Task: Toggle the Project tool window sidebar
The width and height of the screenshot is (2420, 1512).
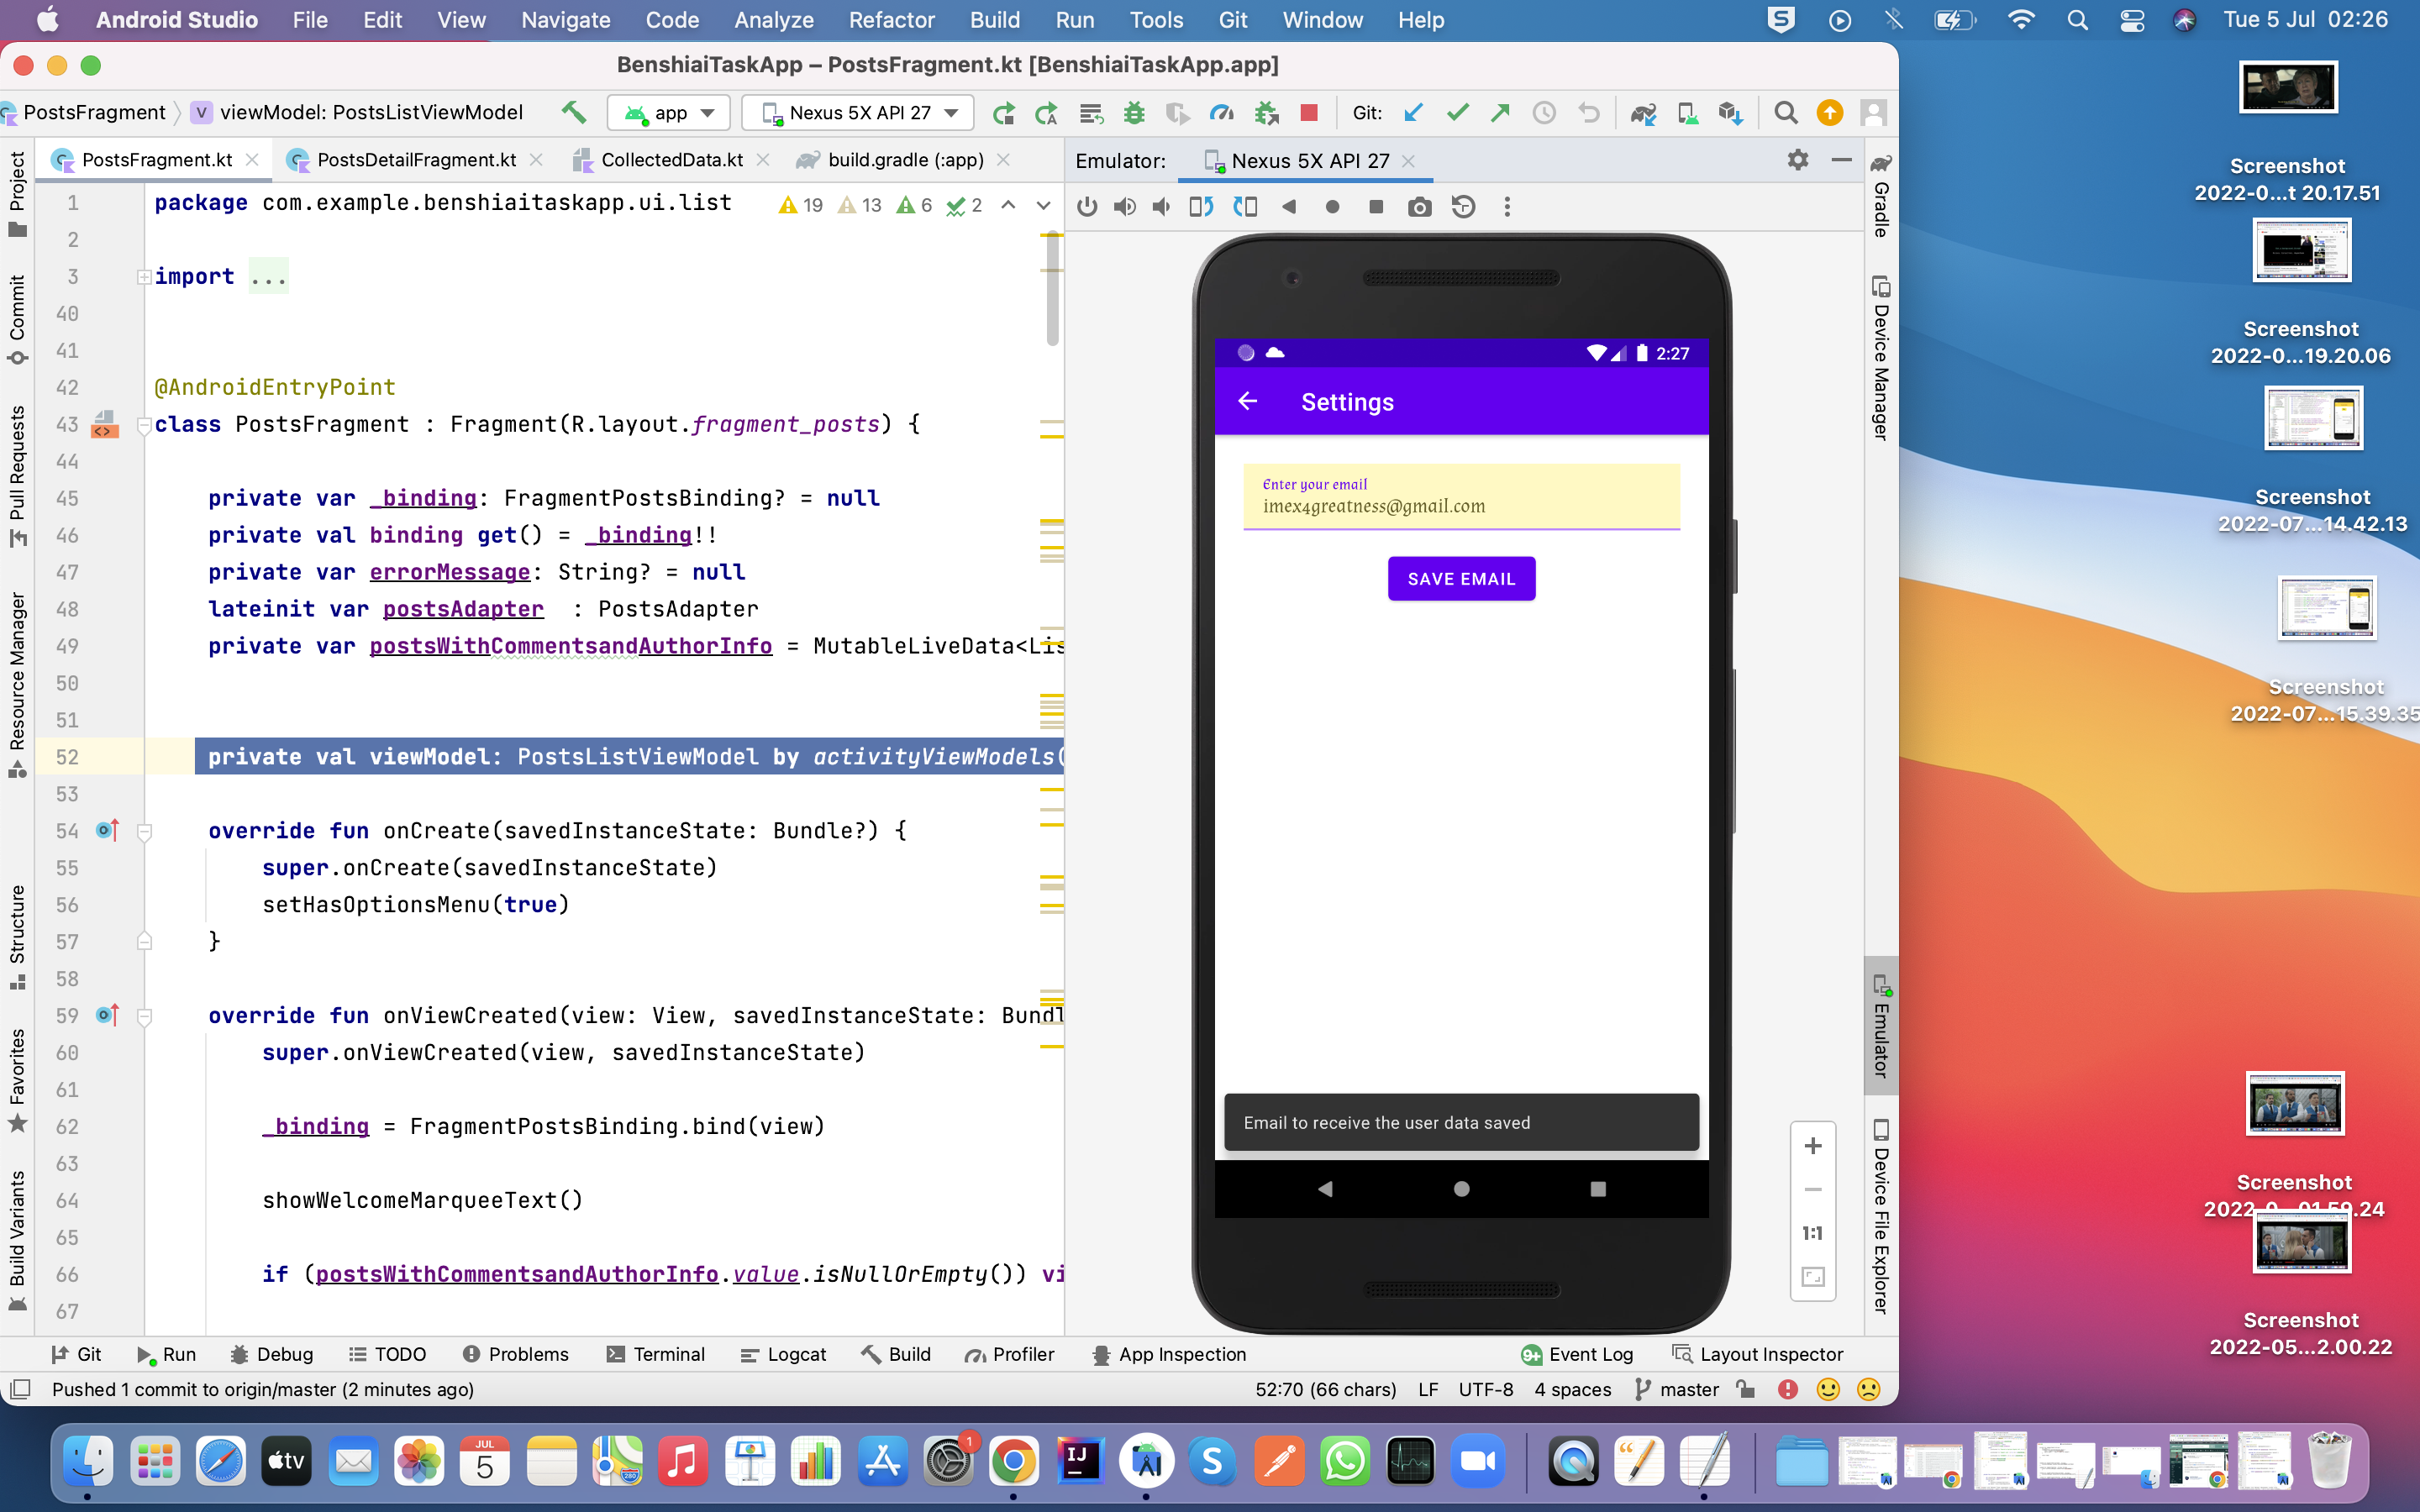Action: pyautogui.click(x=17, y=194)
